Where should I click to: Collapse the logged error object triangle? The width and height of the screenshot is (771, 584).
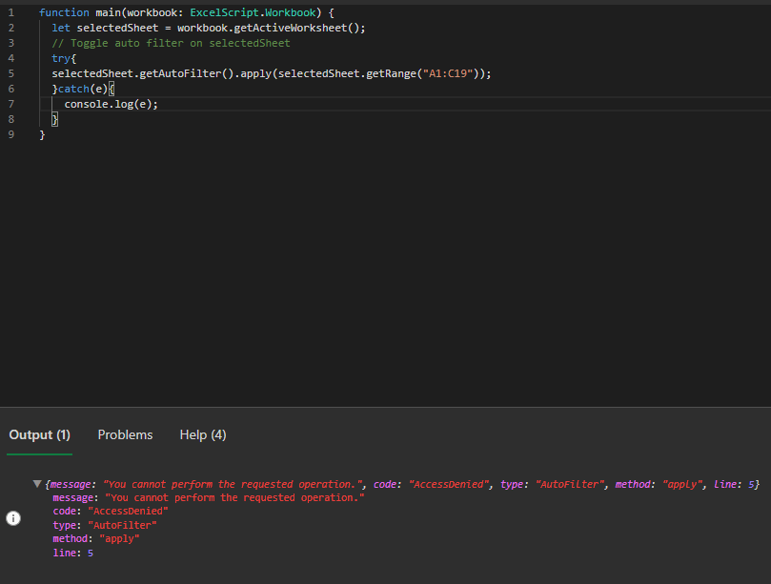point(37,484)
